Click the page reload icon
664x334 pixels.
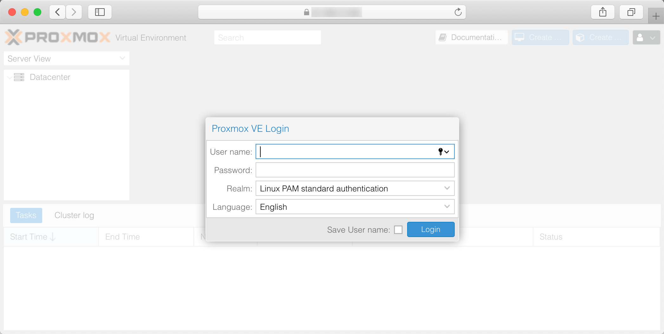tap(458, 12)
